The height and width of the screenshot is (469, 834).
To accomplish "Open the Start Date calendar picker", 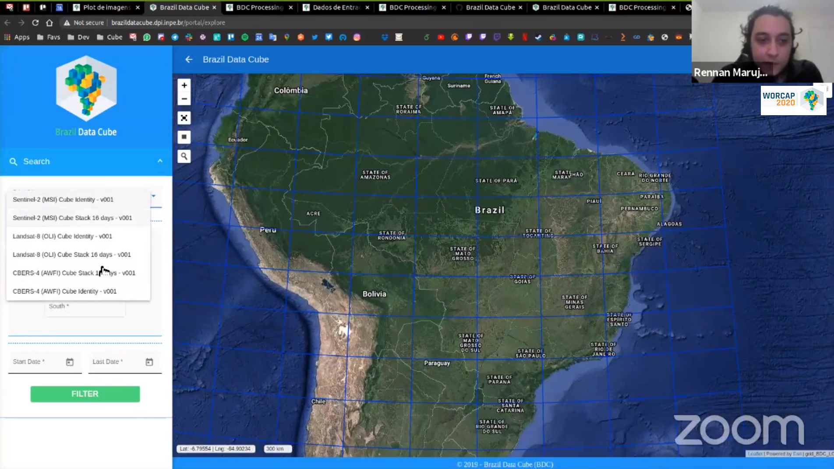I will coord(70,362).
